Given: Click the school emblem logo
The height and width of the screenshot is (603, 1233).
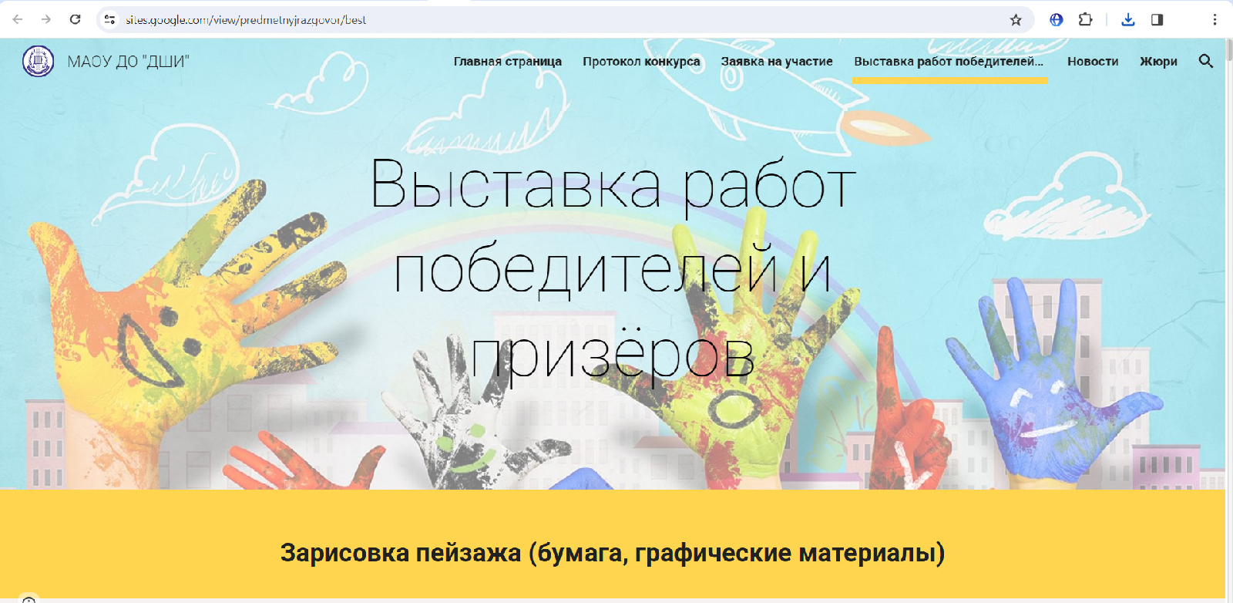Looking at the screenshot, I should pos(38,61).
